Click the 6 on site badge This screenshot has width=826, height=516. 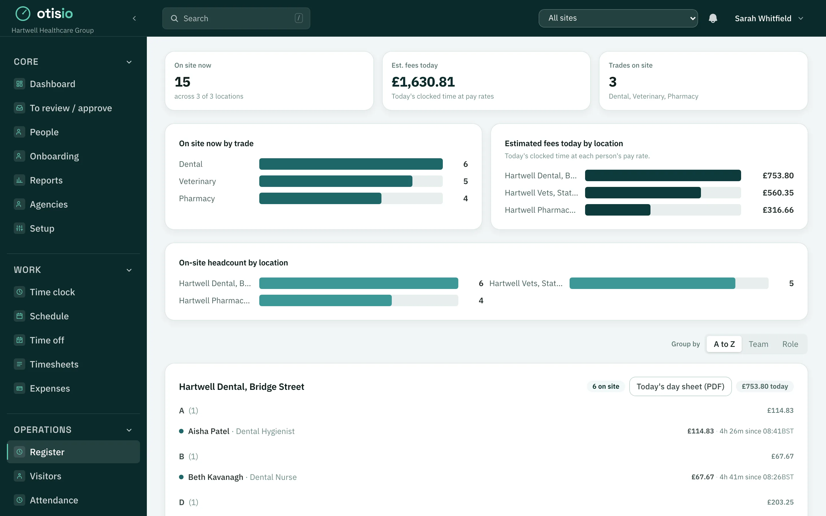pyautogui.click(x=605, y=386)
